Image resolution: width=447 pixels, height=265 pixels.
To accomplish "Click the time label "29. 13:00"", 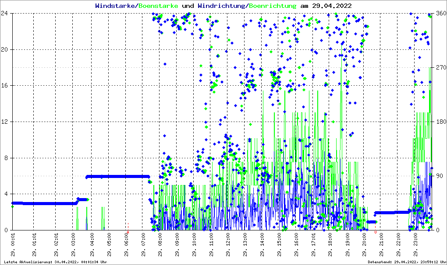I will coord(245,245).
